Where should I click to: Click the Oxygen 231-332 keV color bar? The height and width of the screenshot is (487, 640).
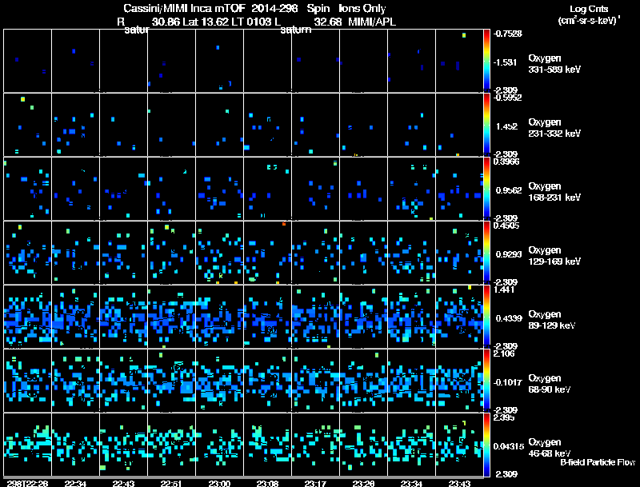coord(487,125)
